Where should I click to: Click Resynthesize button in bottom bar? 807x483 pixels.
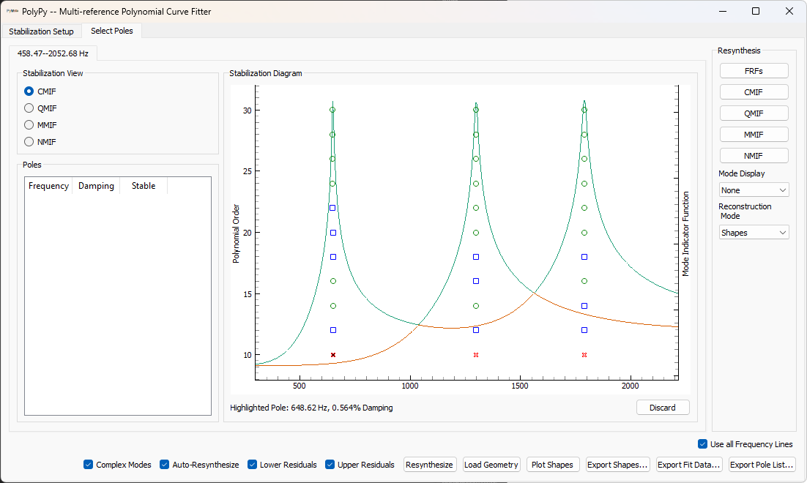click(x=429, y=465)
